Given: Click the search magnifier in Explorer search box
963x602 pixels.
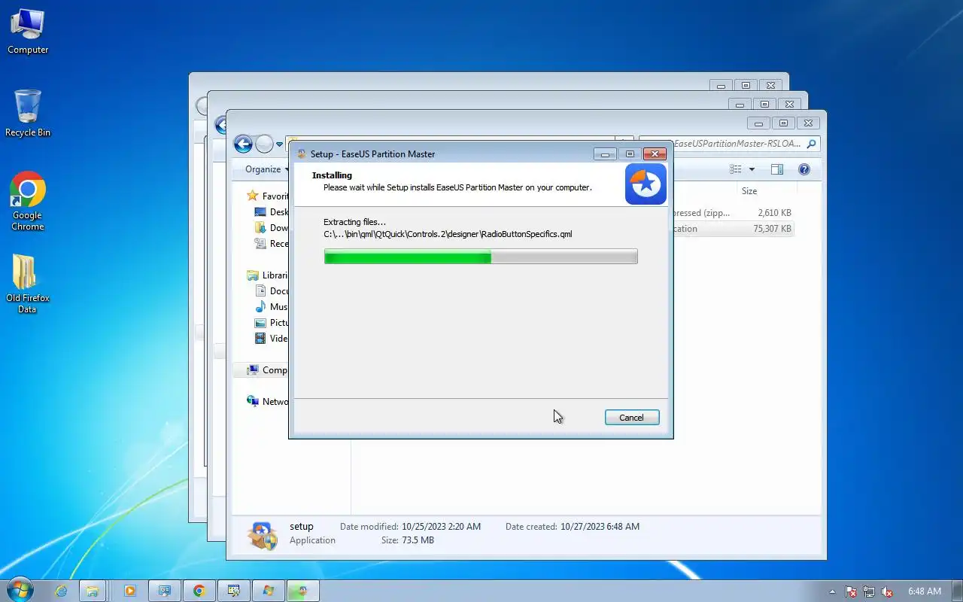Looking at the screenshot, I should click(x=811, y=144).
